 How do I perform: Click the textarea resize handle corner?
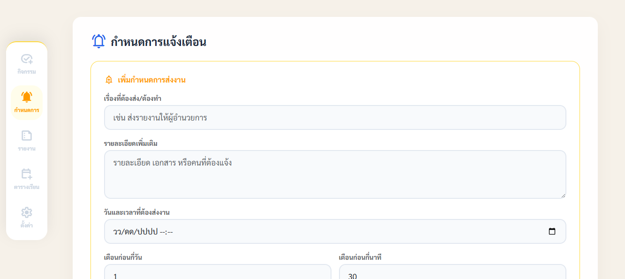point(563,196)
